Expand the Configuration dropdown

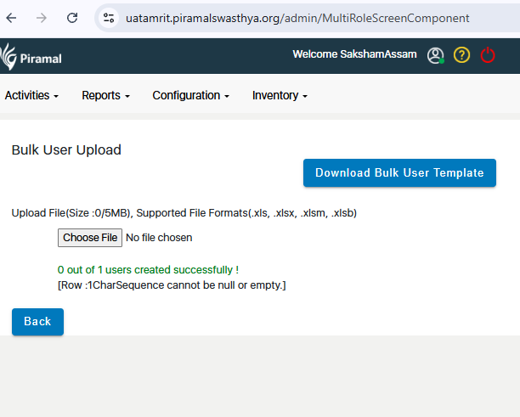click(x=190, y=96)
